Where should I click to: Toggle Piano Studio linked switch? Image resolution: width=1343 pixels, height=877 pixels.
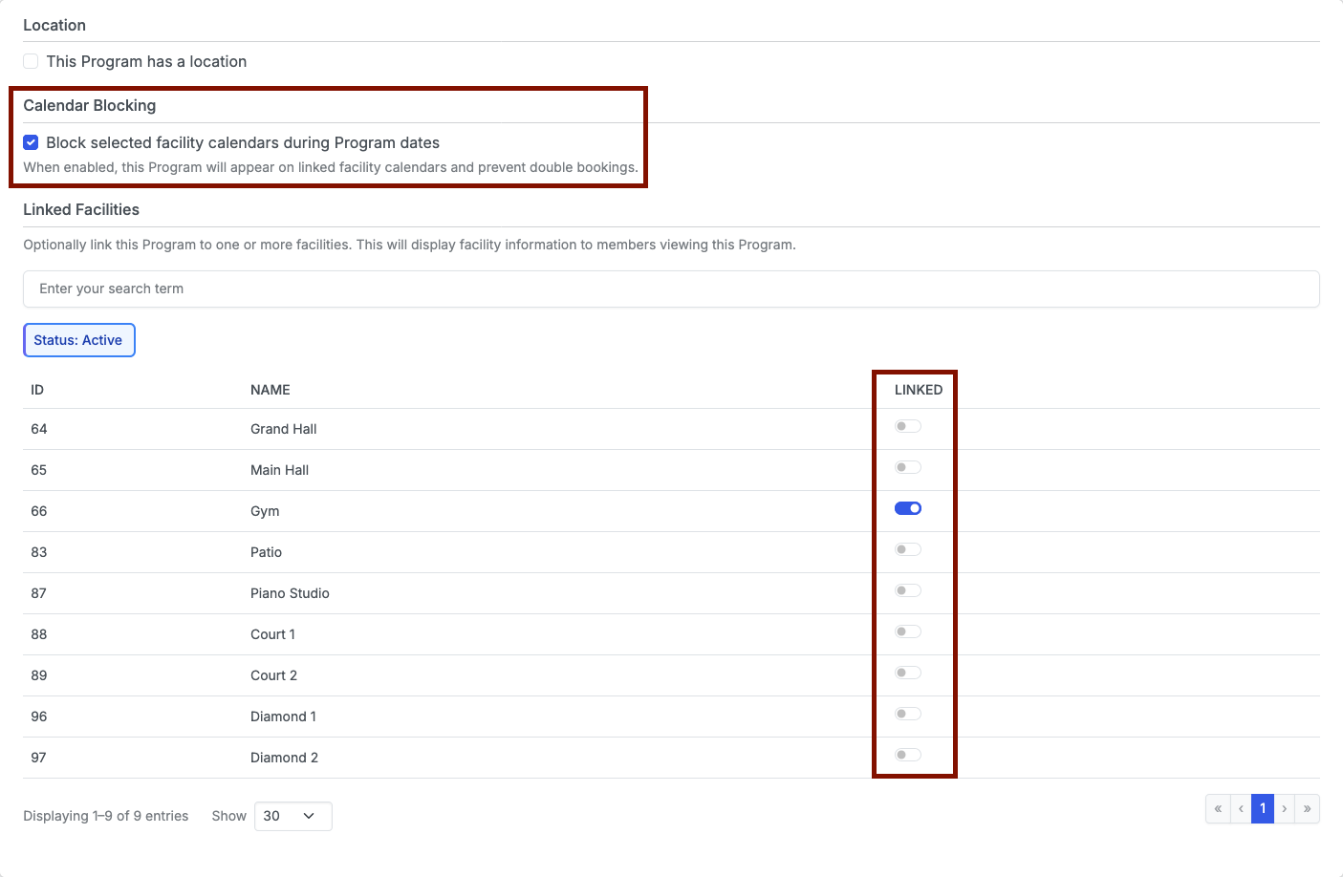(908, 590)
